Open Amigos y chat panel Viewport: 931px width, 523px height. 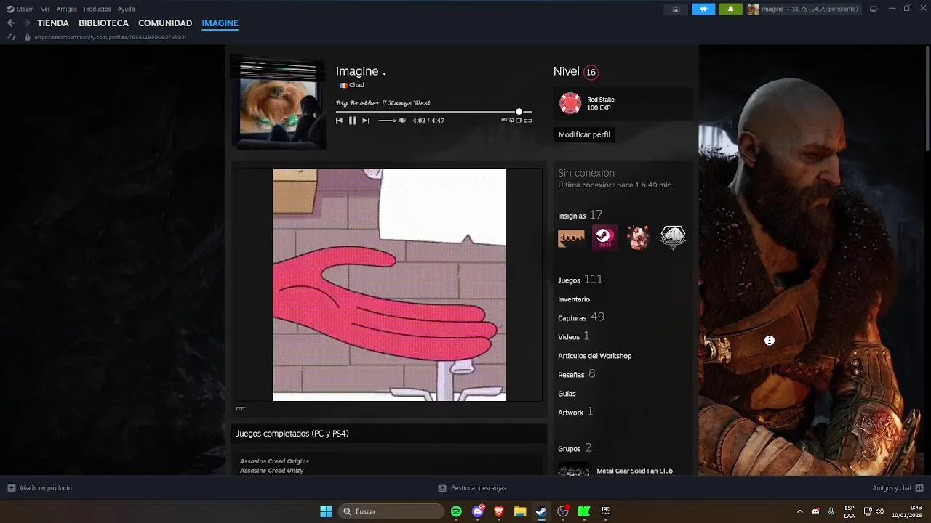[898, 488]
